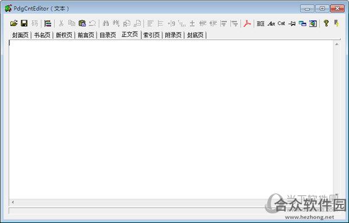The width and height of the screenshot is (349, 223).
Task: Click the yellow question mark help icon
Action: point(326,23)
